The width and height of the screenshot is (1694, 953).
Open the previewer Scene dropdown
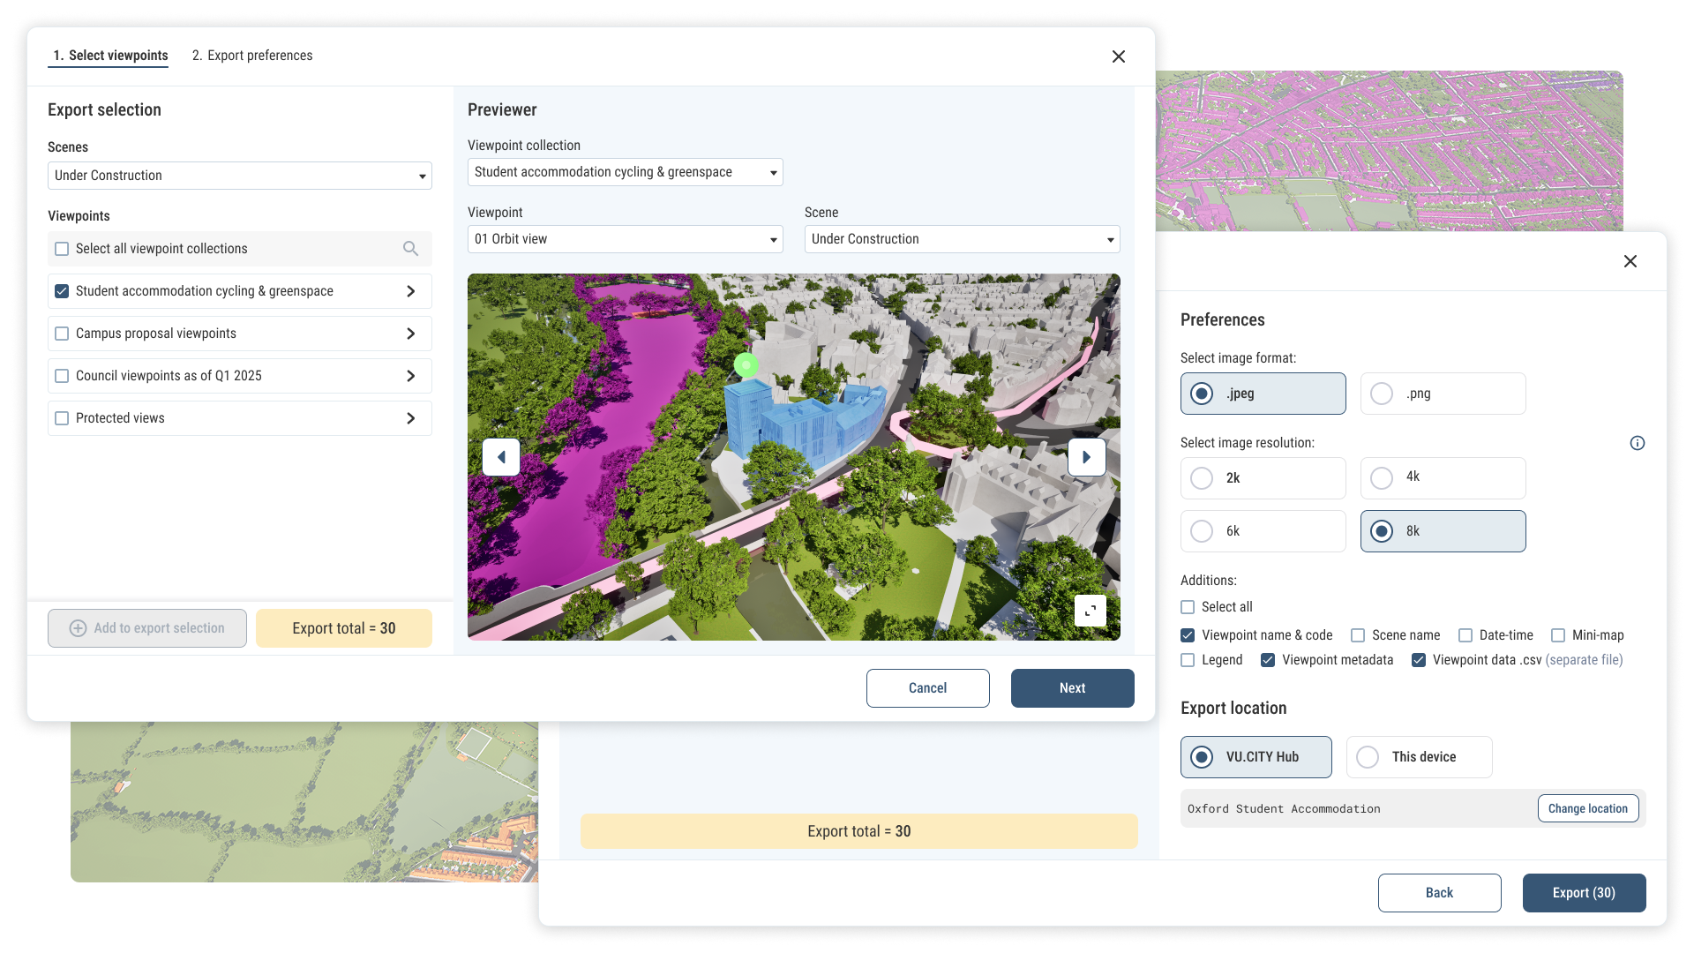coord(963,239)
